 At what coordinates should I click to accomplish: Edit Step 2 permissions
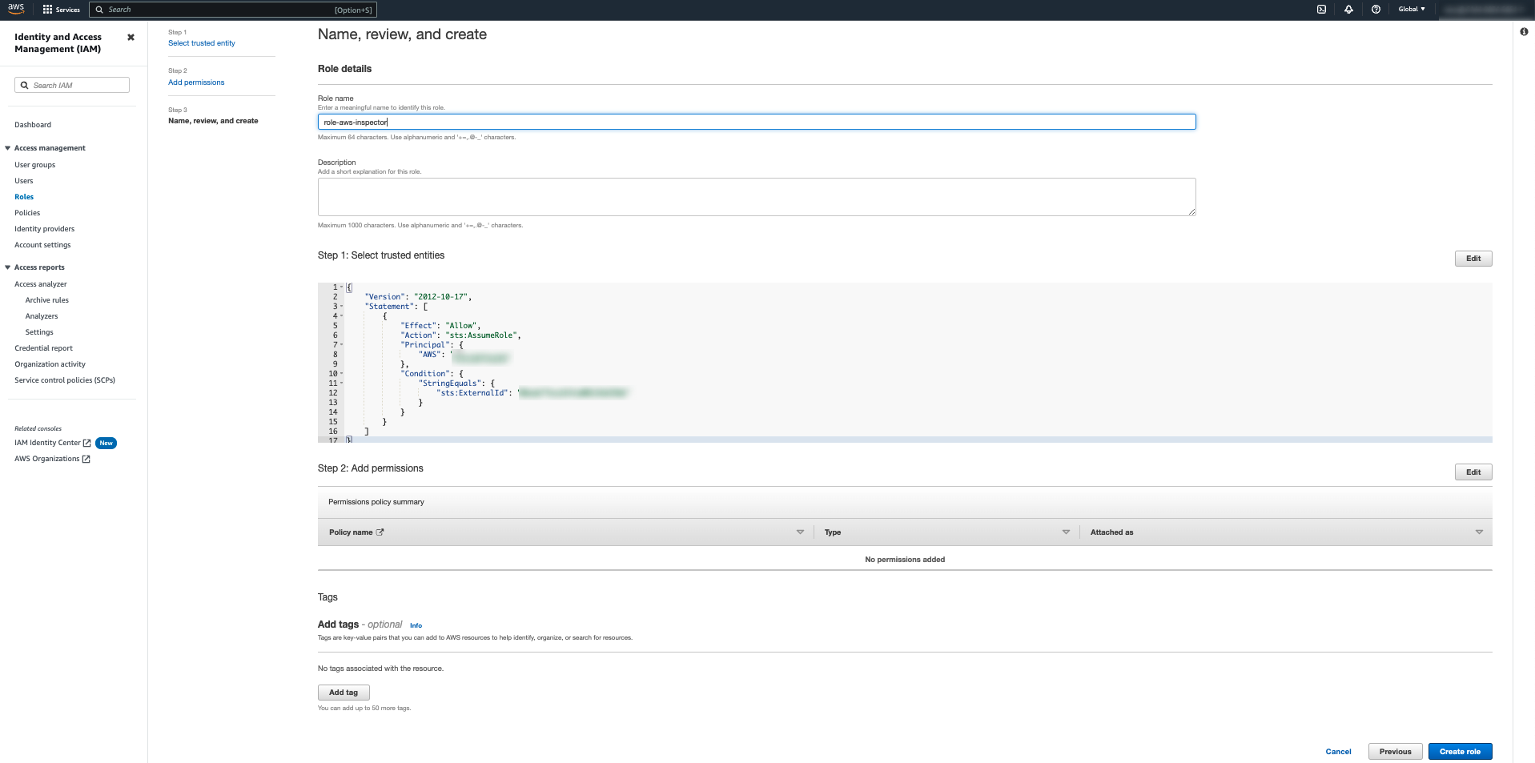1473,472
